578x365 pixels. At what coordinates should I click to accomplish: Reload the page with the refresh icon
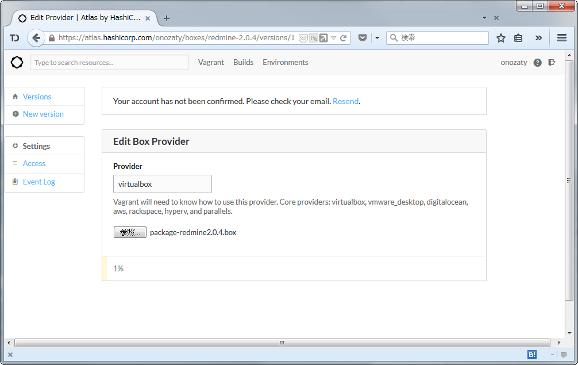click(x=343, y=38)
